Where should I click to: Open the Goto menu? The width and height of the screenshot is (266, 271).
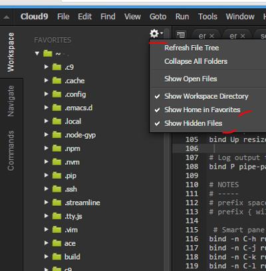coord(158,17)
